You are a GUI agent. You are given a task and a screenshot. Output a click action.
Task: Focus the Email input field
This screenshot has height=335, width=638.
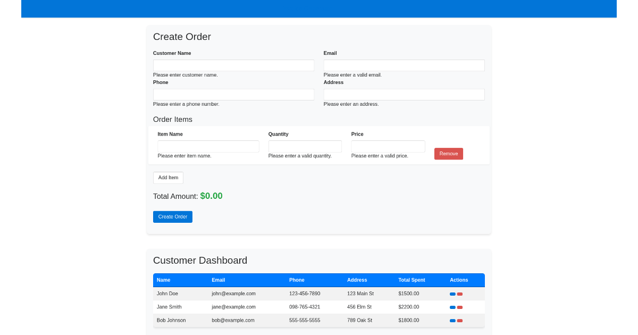(x=404, y=65)
